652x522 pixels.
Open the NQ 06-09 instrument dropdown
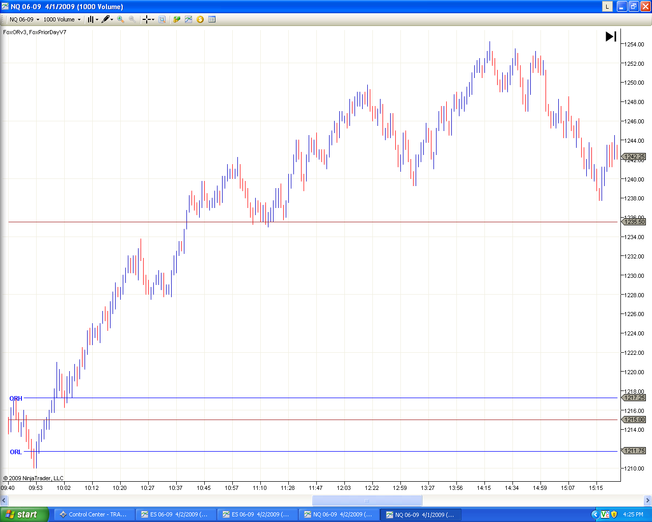(24, 19)
